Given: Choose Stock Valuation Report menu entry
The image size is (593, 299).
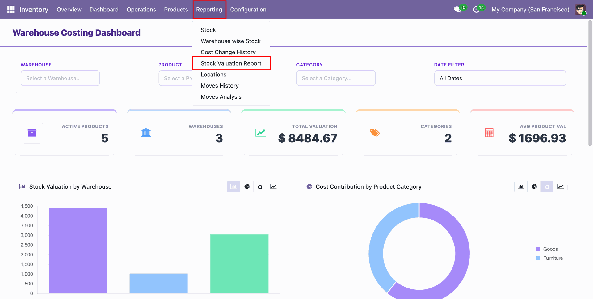Looking at the screenshot, I should point(231,63).
